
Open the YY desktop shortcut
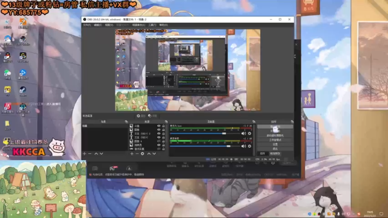tap(7, 91)
